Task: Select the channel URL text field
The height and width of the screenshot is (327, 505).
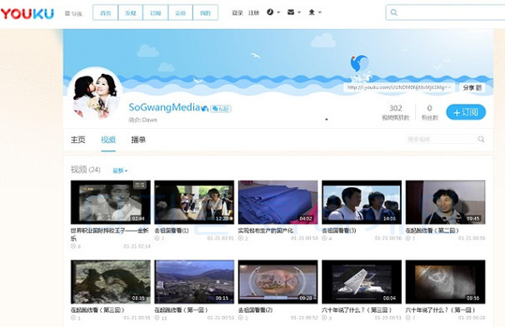Action: click(x=399, y=87)
